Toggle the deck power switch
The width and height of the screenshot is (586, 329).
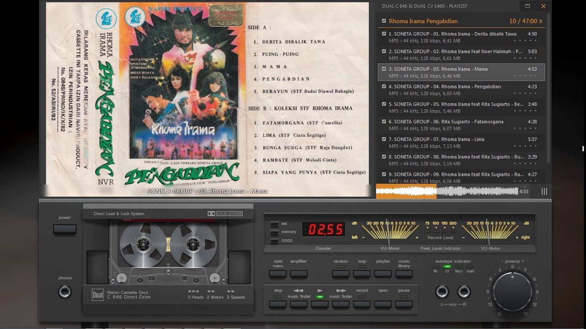click(65, 229)
